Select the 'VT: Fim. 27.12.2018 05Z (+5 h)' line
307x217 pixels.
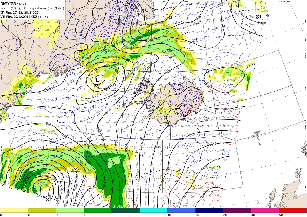[24, 17]
